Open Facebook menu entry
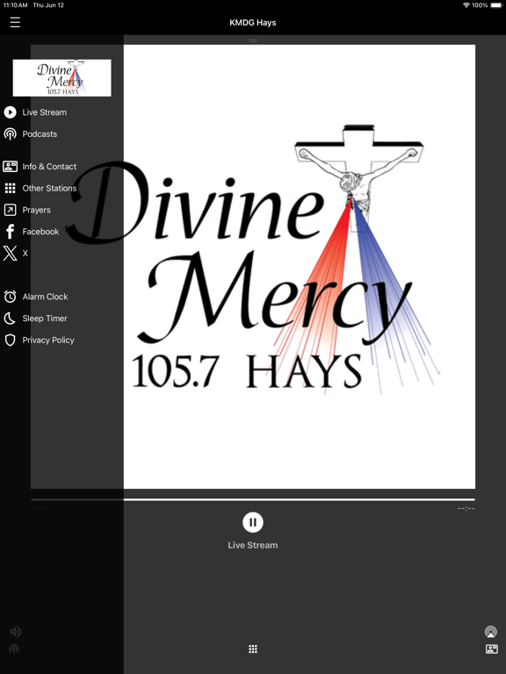 tap(41, 232)
